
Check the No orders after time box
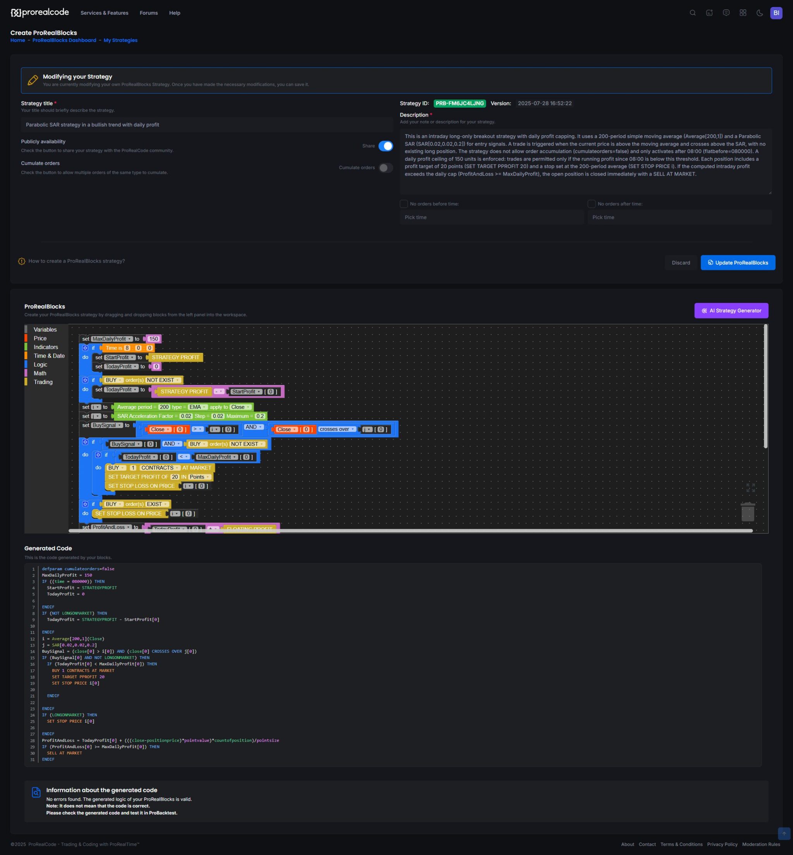pos(591,204)
